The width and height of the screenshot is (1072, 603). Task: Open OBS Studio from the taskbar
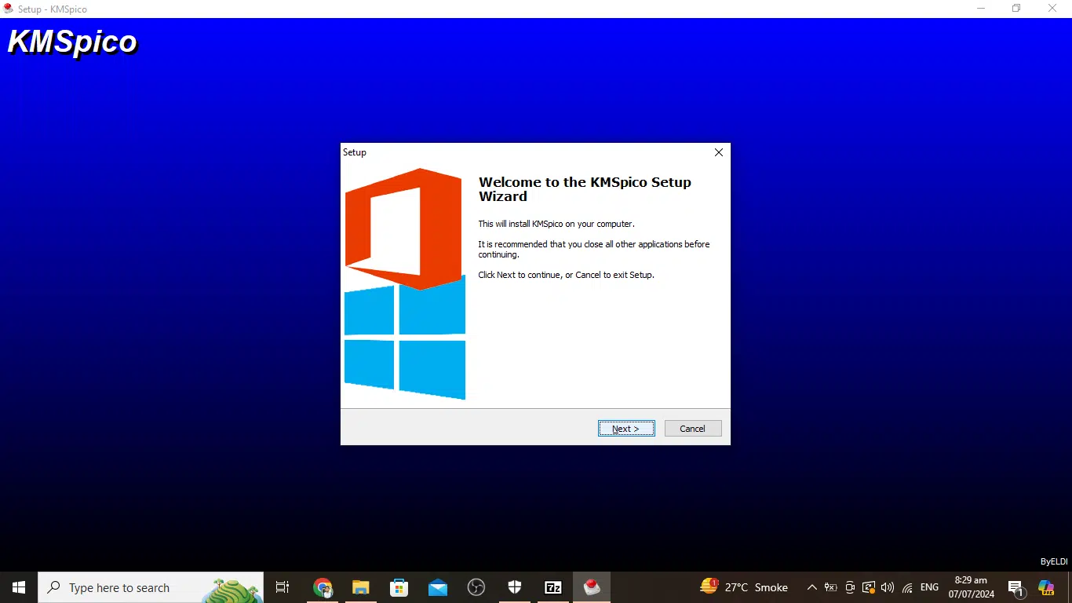tap(476, 587)
